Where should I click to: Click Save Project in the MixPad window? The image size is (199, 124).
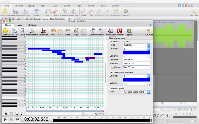(16, 12)
